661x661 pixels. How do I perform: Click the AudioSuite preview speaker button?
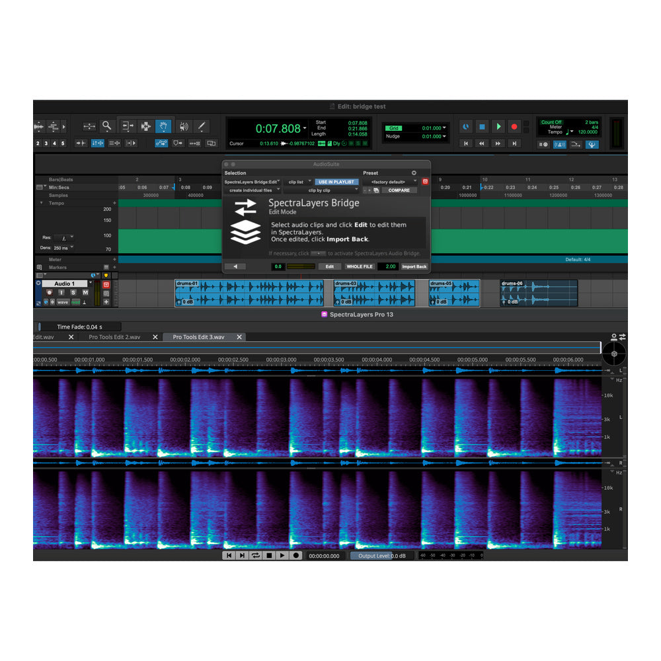235,266
